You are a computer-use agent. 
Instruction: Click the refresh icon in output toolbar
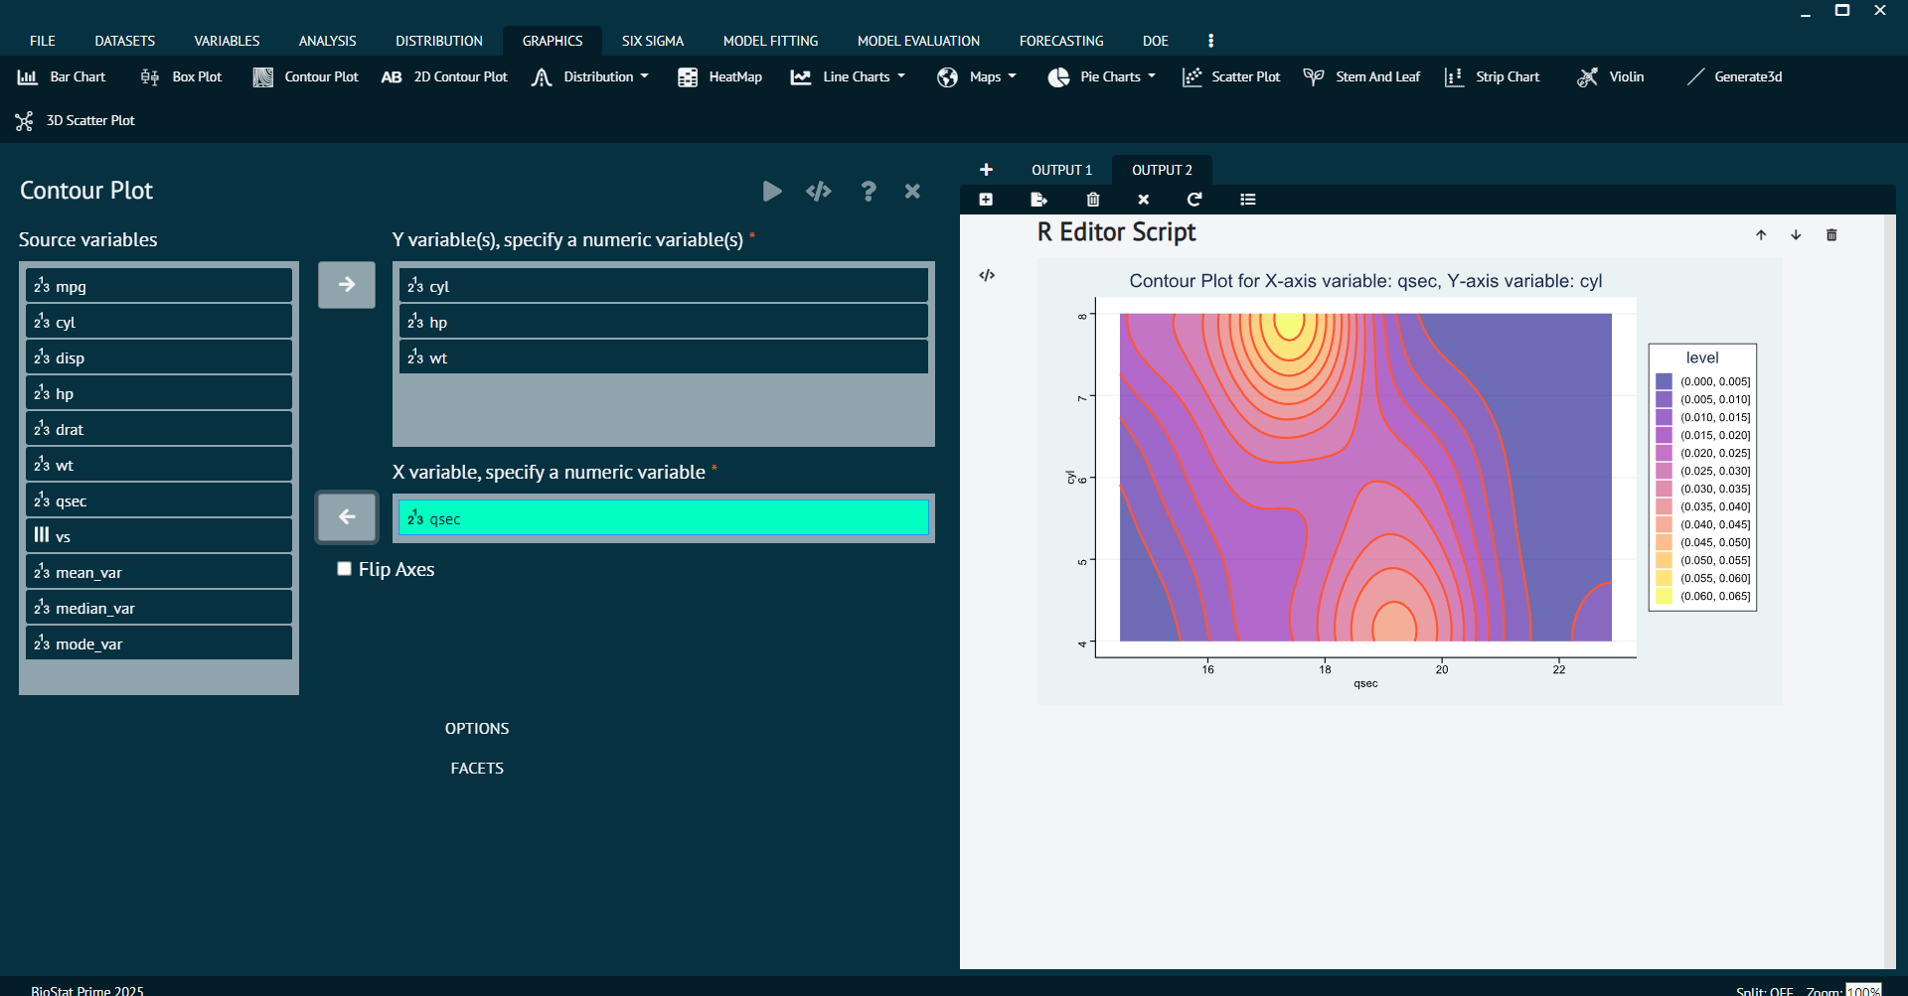tap(1194, 200)
